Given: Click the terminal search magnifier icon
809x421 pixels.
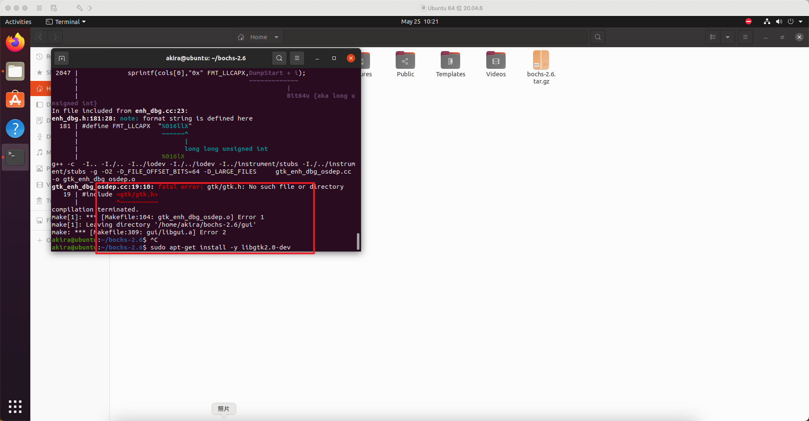Looking at the screenshot, I should [x=279, y=58].
